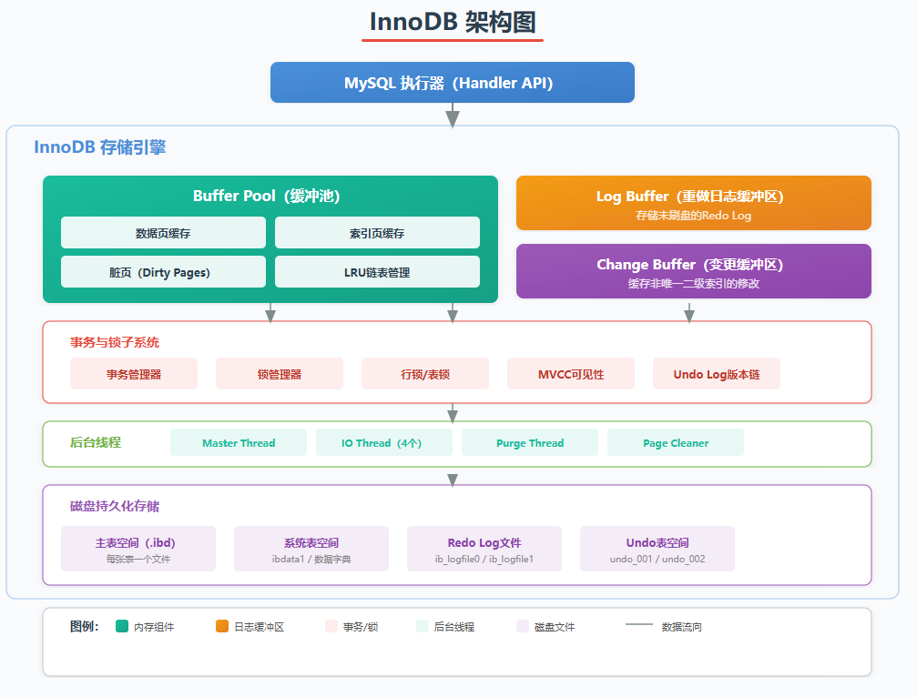Click the Page Cleaner box
917x697 pixels.
676,442
